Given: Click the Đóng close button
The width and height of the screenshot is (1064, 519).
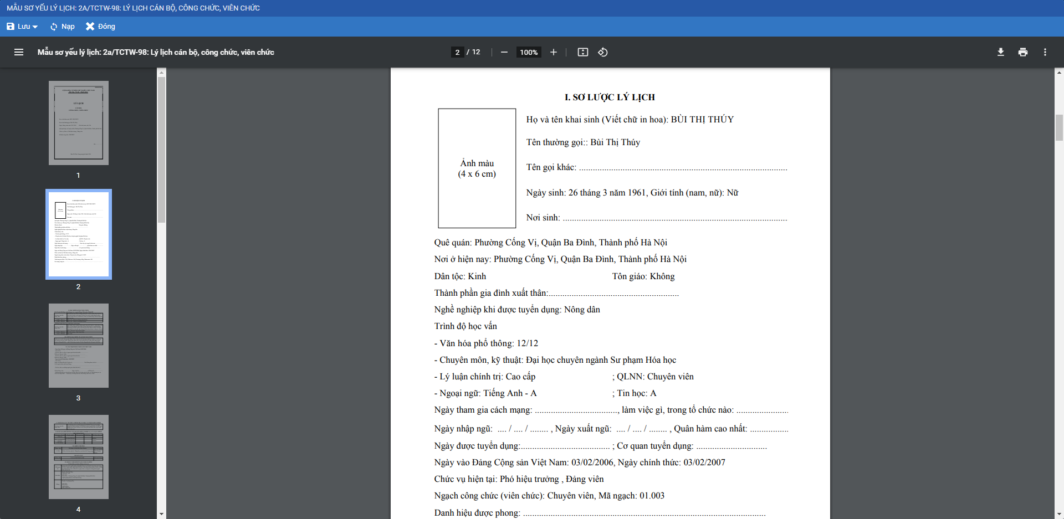Looking at the screenshot, I should coord(100,27).
